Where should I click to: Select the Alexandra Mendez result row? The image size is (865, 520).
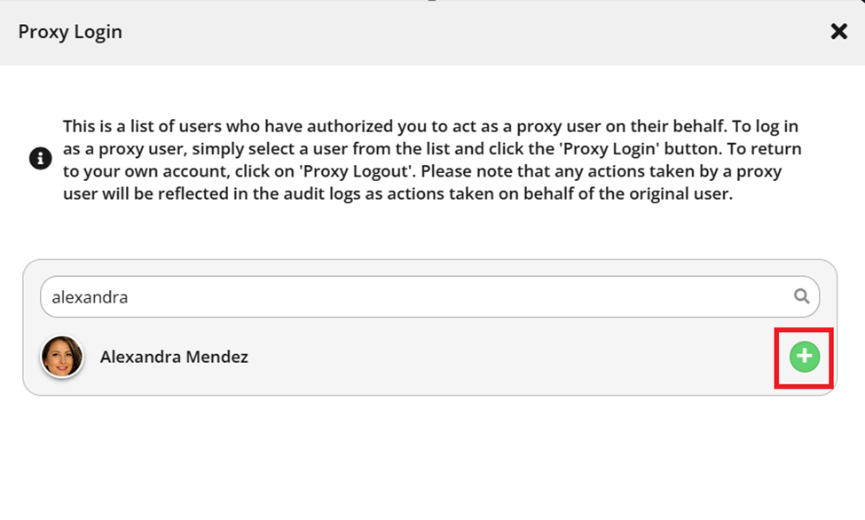click(429, 357)
